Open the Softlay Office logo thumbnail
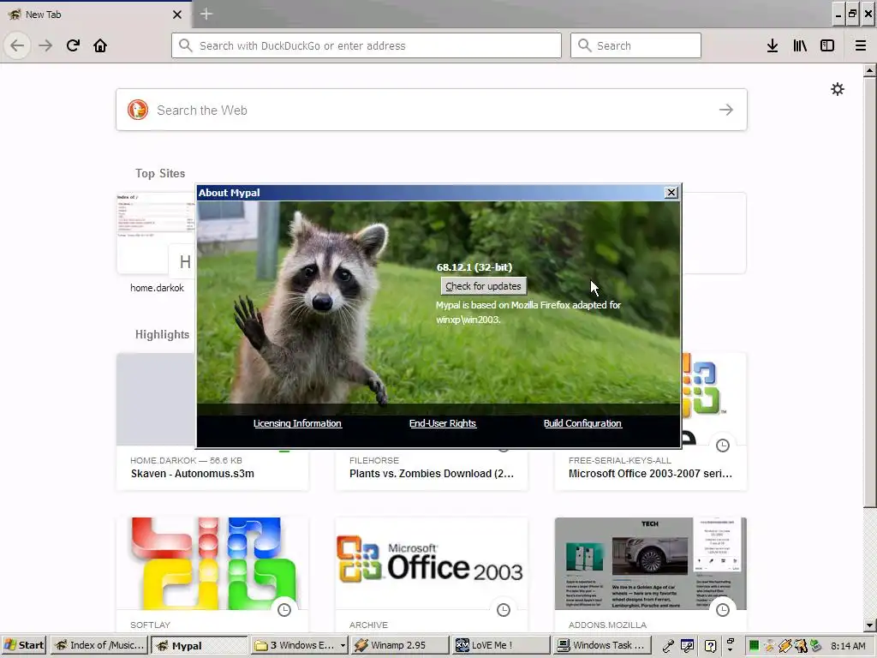 click(212, 564)
